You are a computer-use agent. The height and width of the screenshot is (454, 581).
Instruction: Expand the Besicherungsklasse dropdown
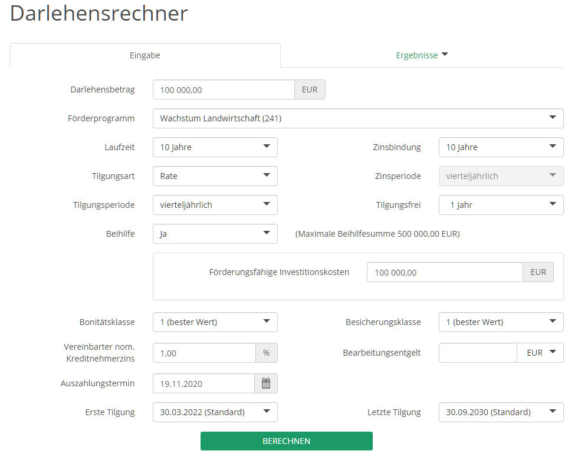pyautogui.click(x=501, y=322)
